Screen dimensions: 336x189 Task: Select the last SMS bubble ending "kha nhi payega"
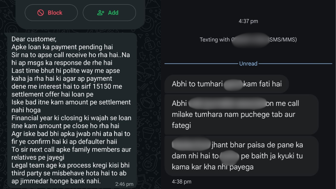click(x=241, y=156)
